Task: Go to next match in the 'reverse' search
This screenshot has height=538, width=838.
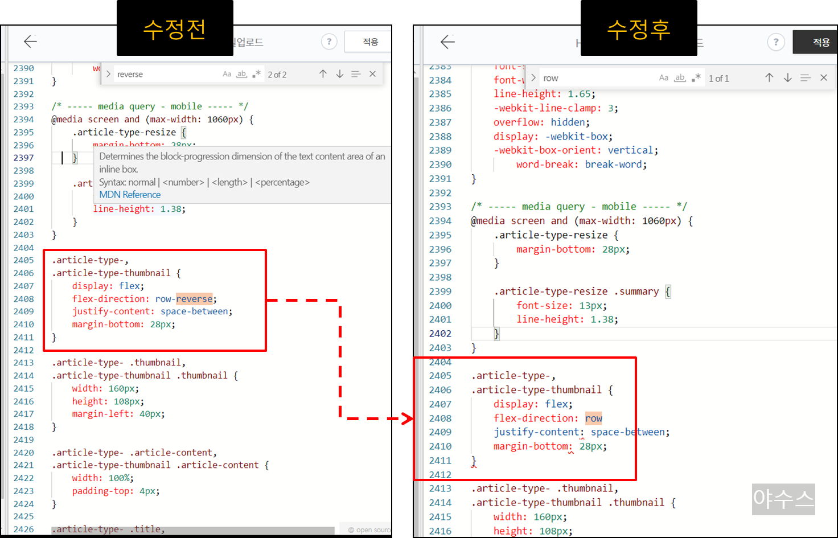Action: (340, 74)
